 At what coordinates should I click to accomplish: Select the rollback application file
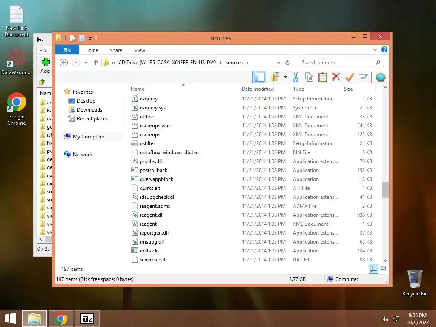[149, 250]
